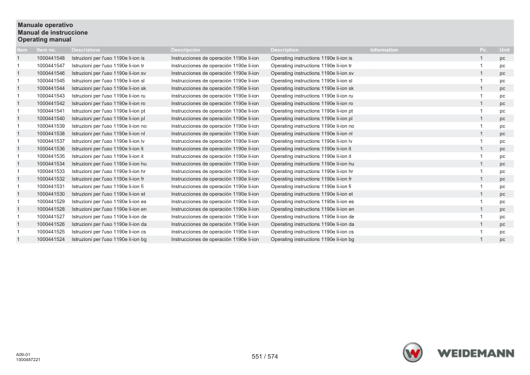Select item number 1000441539

(51, 126)
